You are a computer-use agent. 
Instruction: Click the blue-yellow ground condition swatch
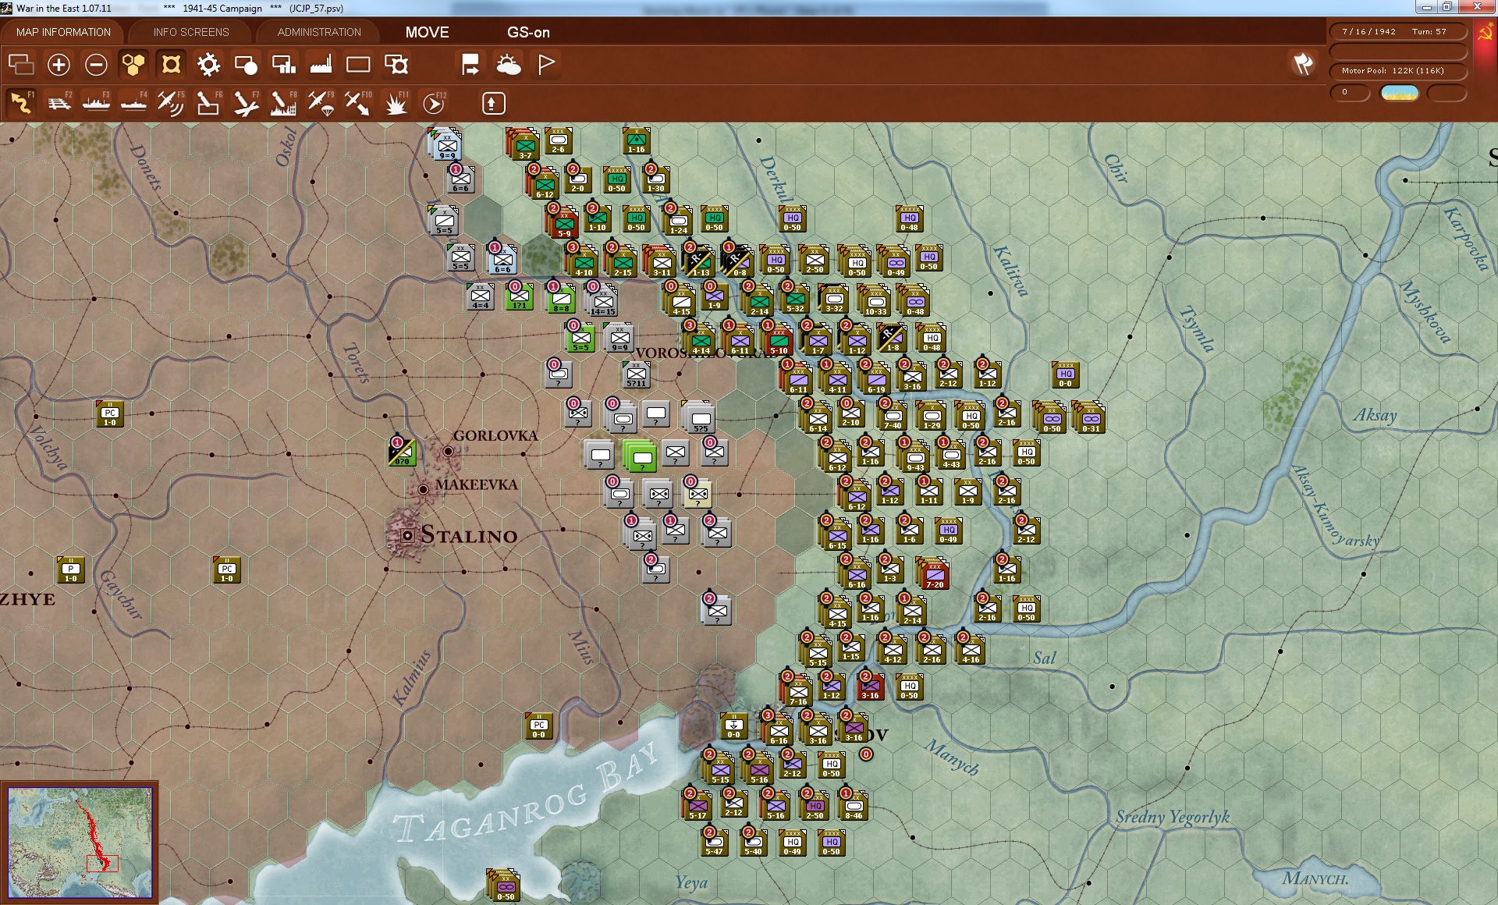click(x=1399, y=93)
